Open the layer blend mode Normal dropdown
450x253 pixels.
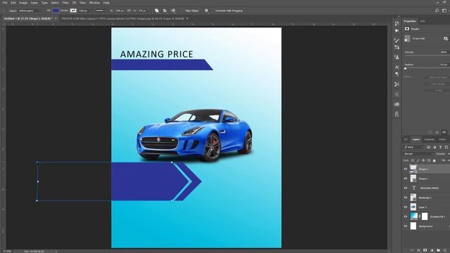(419, 154)
